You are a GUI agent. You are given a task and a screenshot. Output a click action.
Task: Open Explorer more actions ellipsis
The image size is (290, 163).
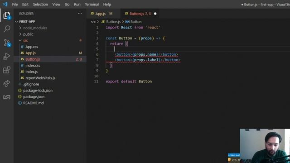tap(80, 14)
